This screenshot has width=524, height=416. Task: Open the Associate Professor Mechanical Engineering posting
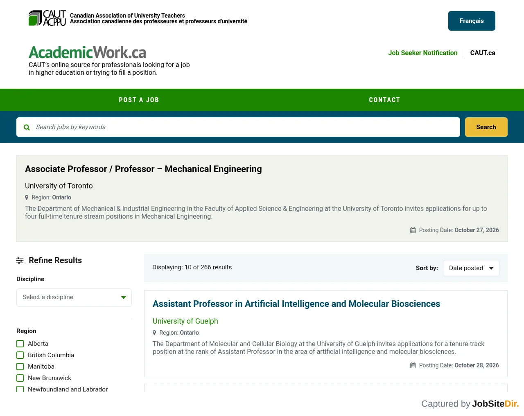click(x=143, y=169)
